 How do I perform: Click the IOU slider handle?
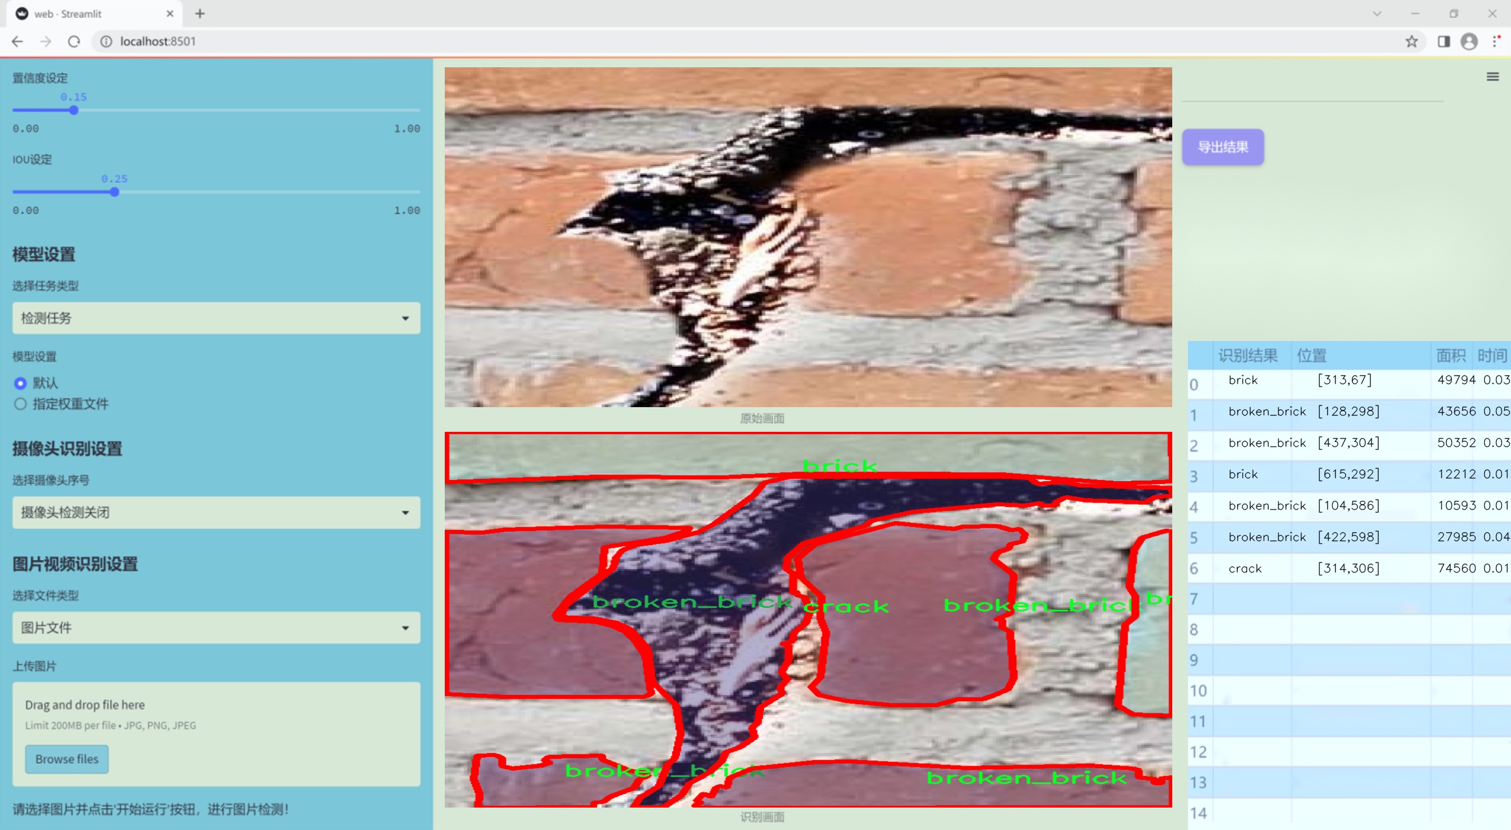pyautogui.click(x=115, y=192)
